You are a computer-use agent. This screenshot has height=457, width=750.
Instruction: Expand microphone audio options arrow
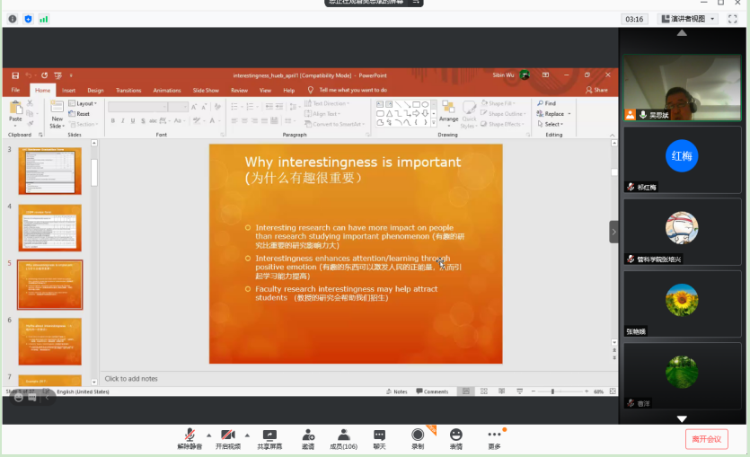point(209,434)
